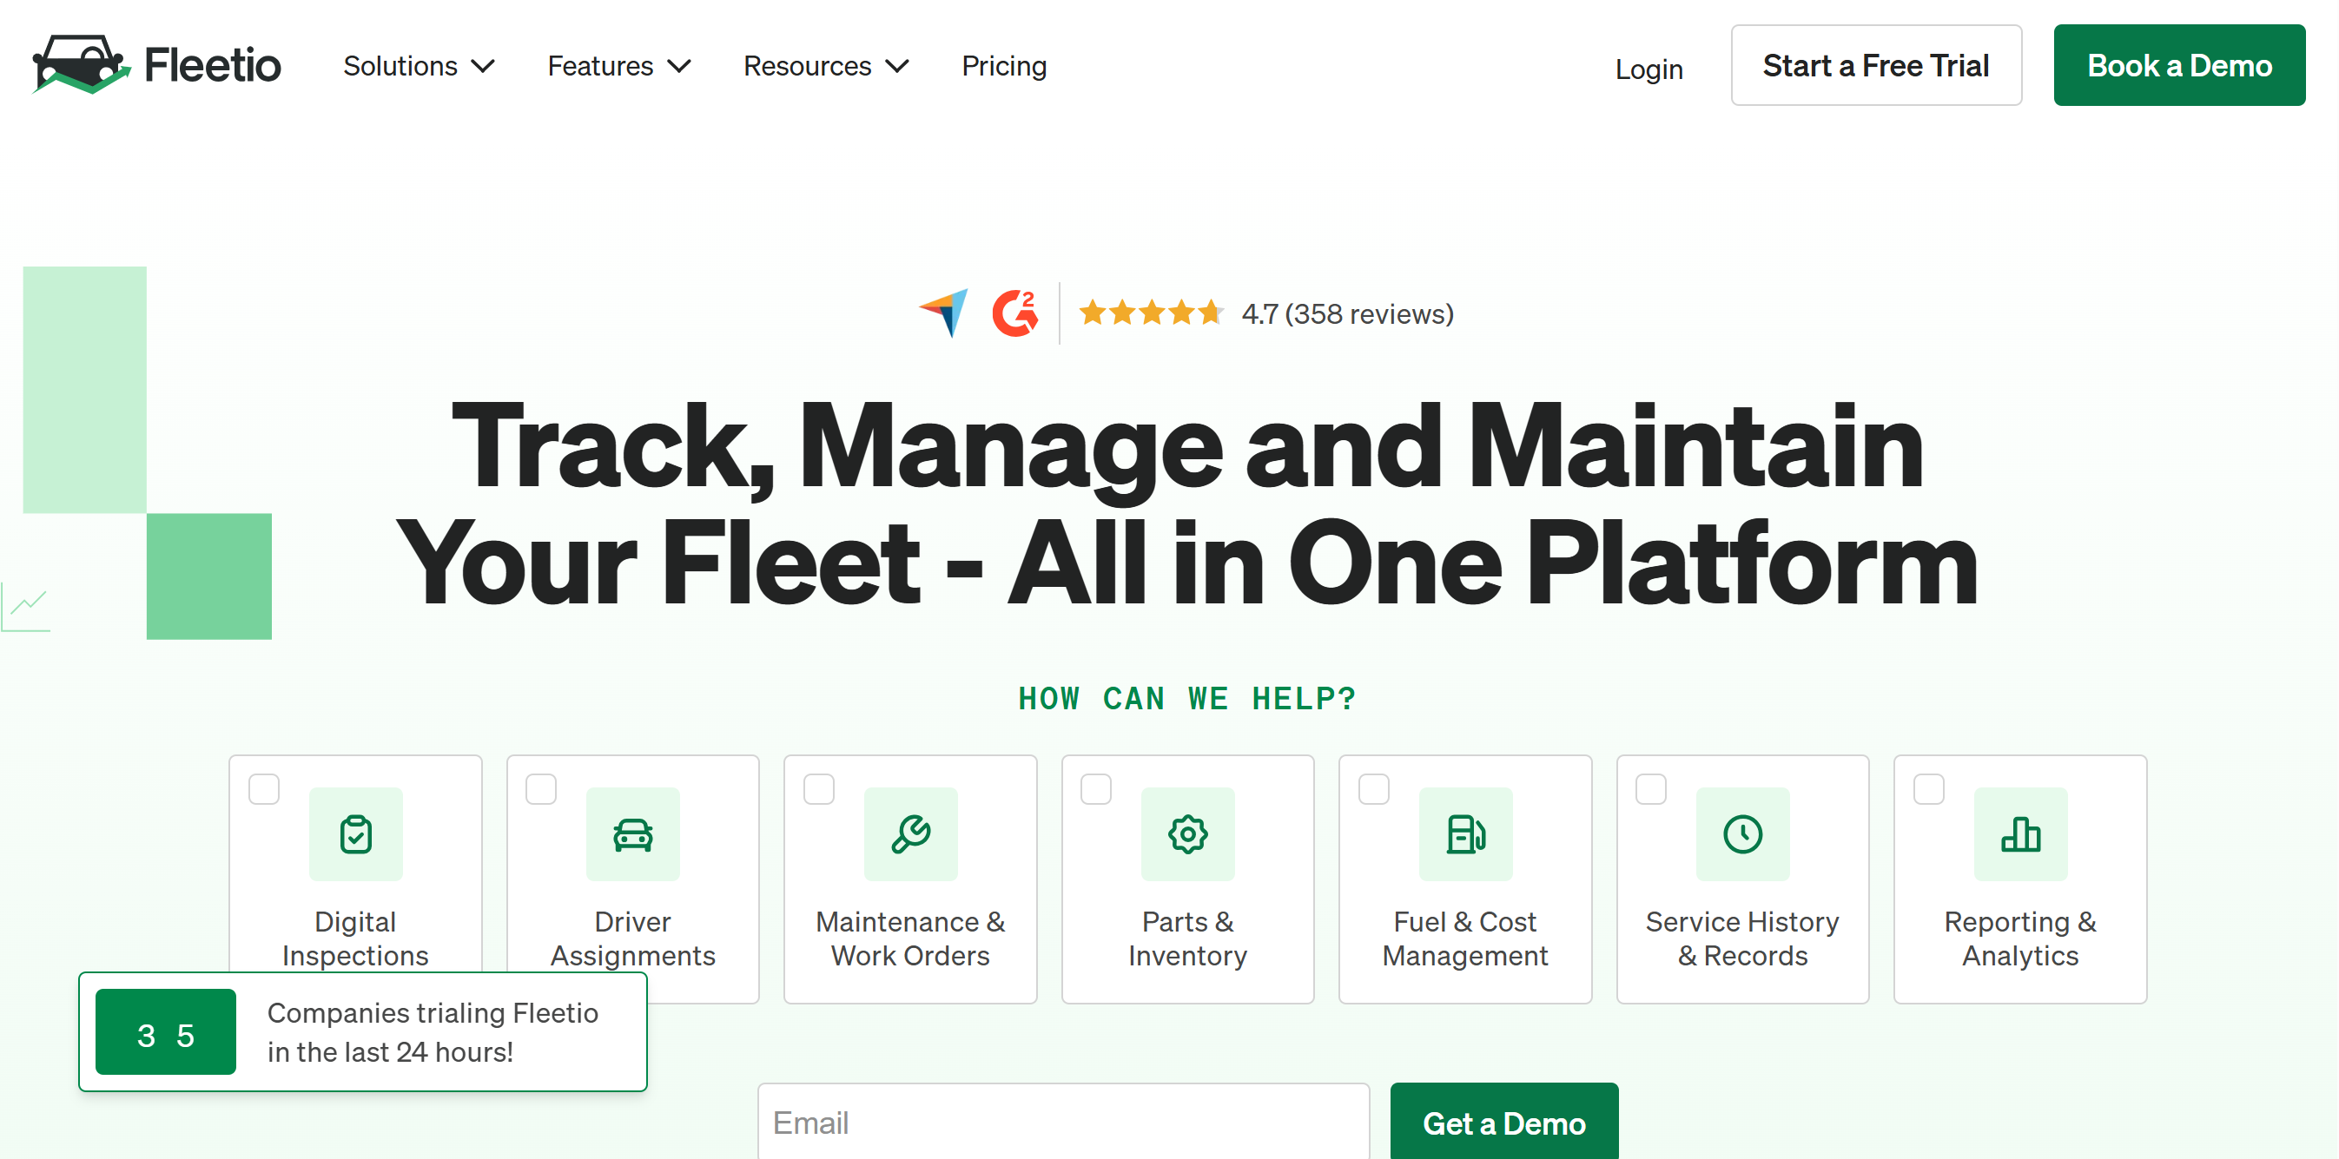
Task: Select the Fuel & Cost Management pump icon
Action: click(x=1465, y=834)
